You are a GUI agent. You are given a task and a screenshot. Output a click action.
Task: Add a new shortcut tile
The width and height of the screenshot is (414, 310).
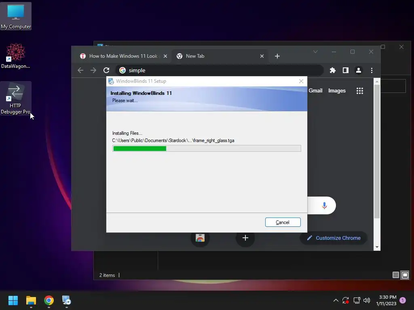(x=245, y=238)
